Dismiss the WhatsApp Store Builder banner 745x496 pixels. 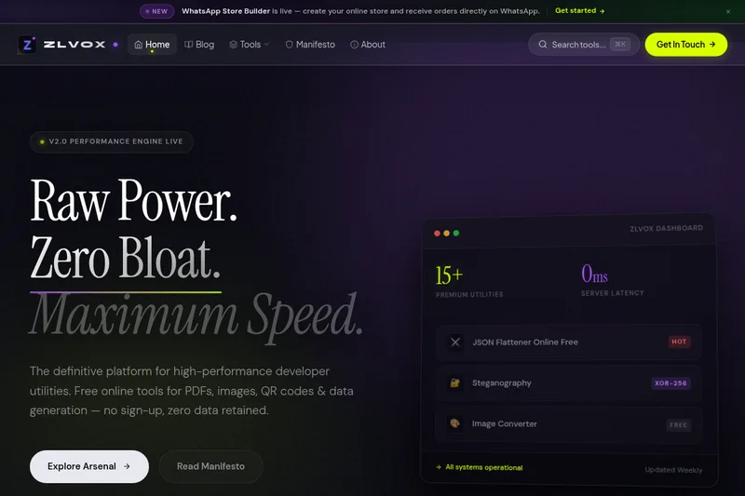(x=728, y=11)
